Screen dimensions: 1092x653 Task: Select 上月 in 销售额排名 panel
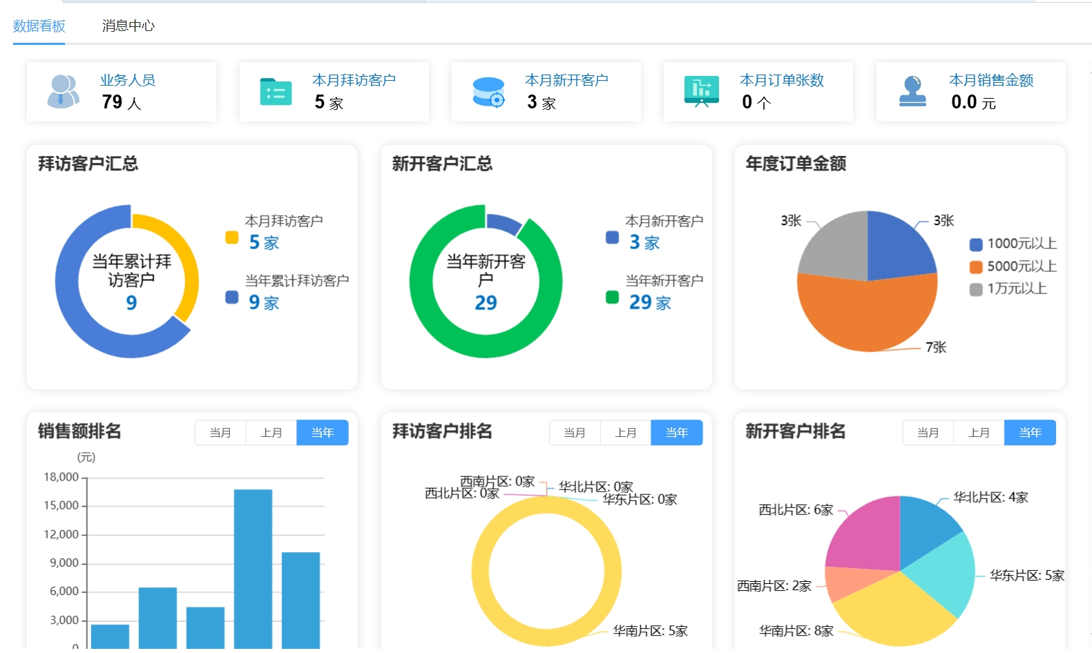[x=271, y=433]
